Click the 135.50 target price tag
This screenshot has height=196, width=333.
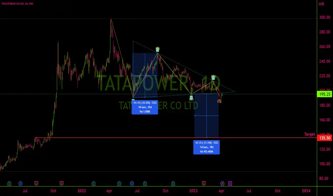[325, 138]
